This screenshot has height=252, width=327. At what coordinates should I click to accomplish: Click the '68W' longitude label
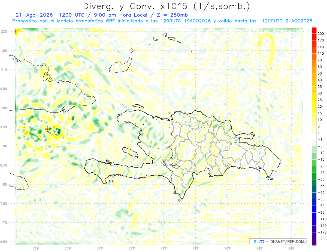pos(291,248)
